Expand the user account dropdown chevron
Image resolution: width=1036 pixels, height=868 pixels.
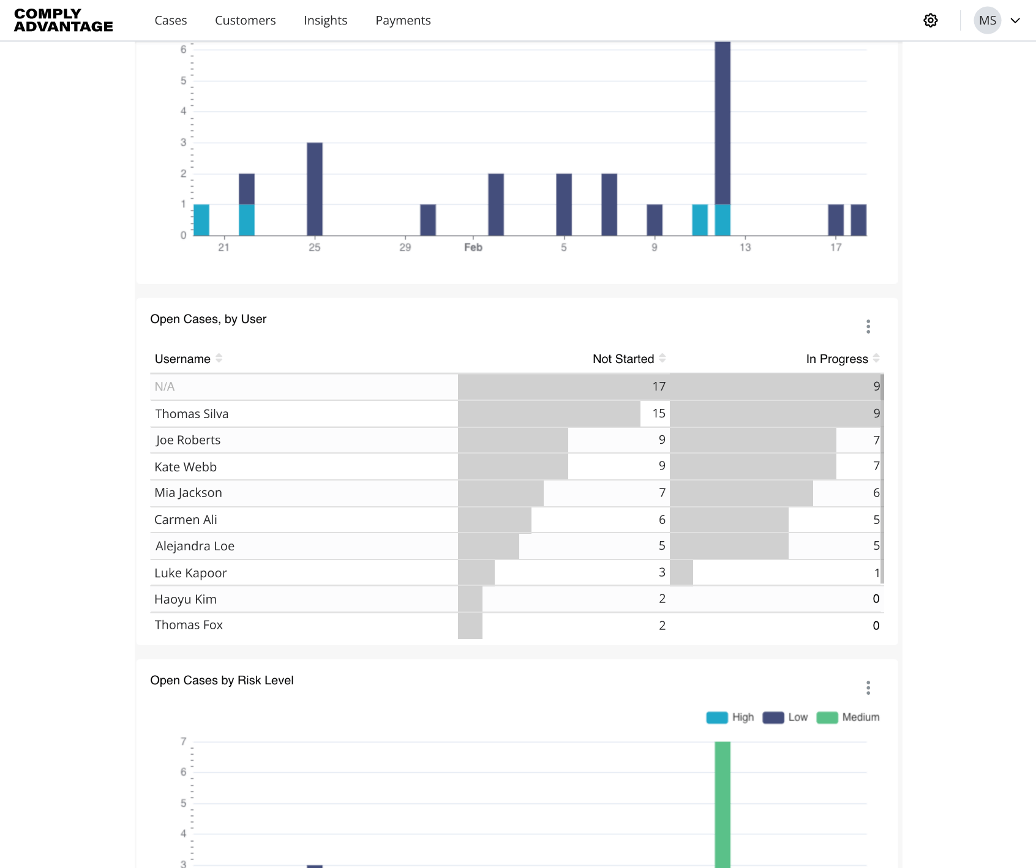click(1015, 20)
